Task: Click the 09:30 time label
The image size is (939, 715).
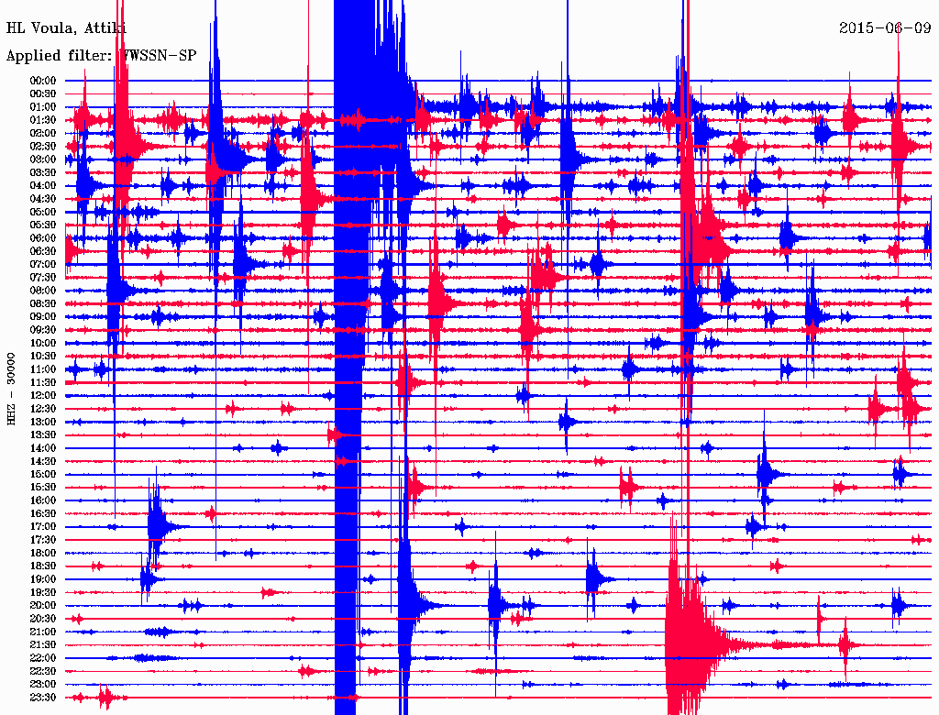Action: (x=43, y=330)
